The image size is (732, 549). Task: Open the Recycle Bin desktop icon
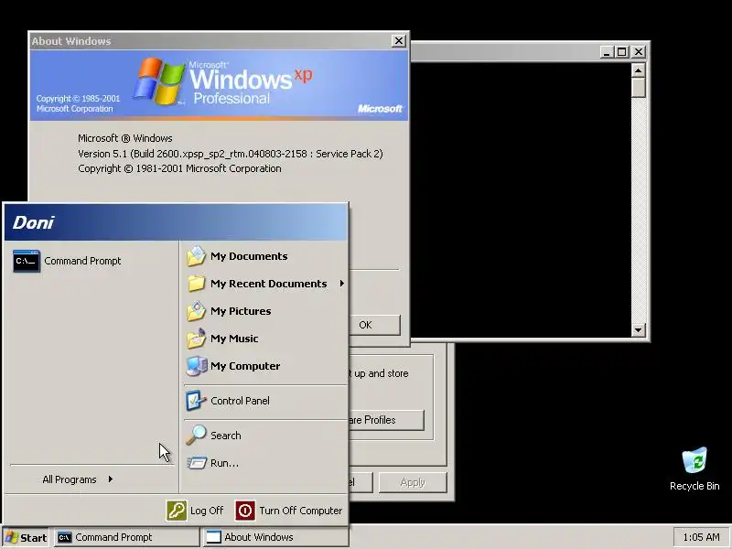(694, 460)
